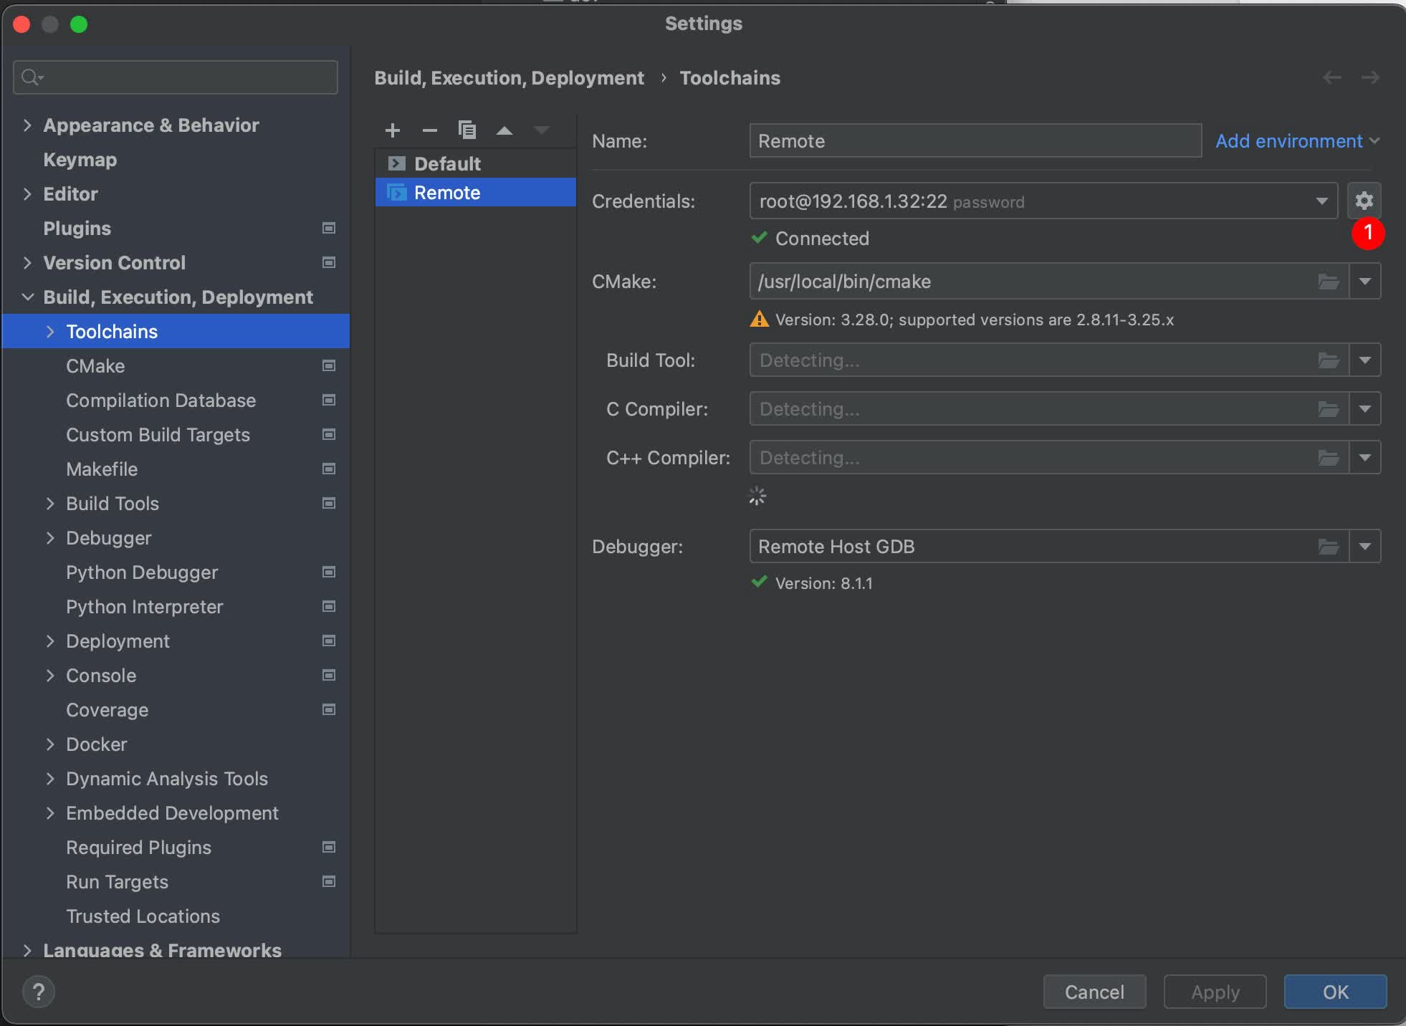The width and height of the screenshot is (1406, 1026).
Task: Browse for CMake path folder icon
Action: pyautogui.click(x=1328, y=282)
